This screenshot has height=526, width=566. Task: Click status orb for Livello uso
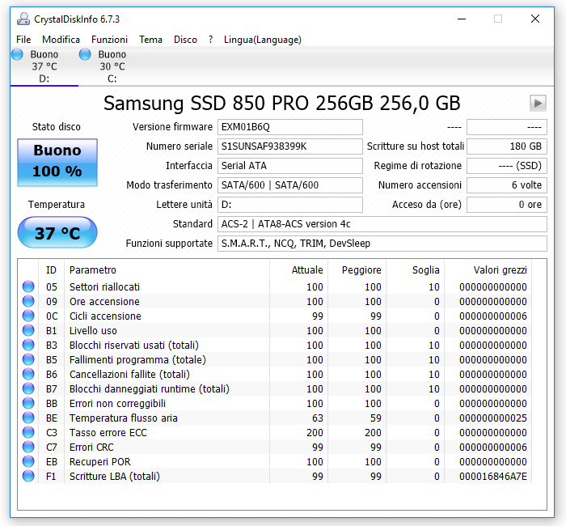pos(28,330)
